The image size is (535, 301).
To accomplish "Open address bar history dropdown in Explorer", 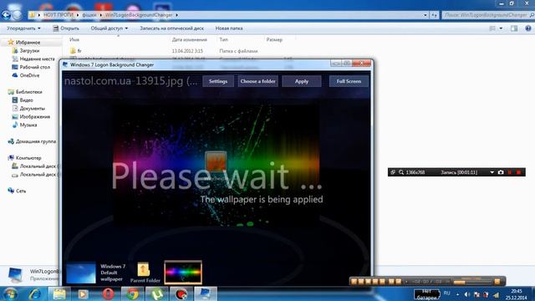I will pyautogui.click(x=425, y=15).
